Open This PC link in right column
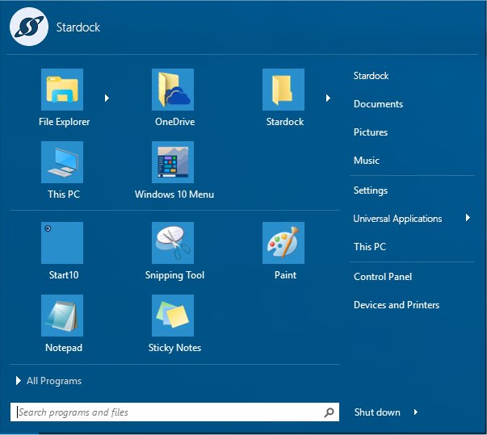 point(370,247)
